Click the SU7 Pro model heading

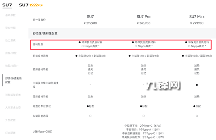144,17
